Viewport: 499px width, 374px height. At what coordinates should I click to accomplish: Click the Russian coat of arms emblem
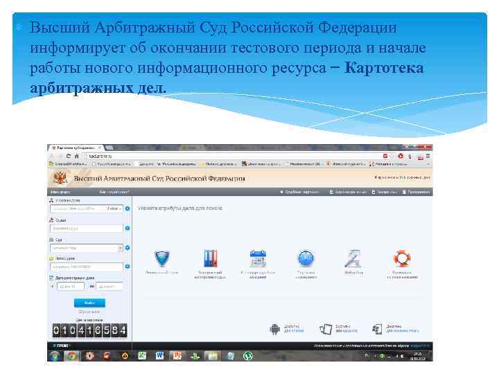[x=60, y=178]
